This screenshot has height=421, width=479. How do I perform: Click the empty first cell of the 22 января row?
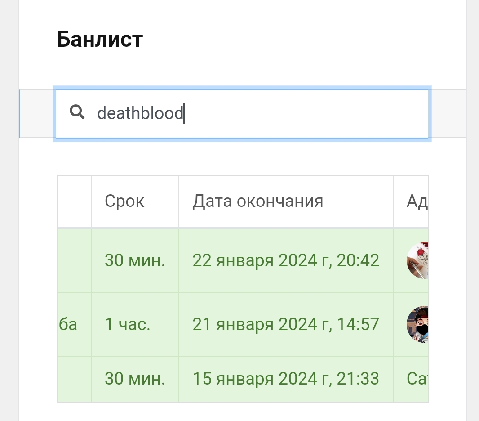tap(74, 260)
